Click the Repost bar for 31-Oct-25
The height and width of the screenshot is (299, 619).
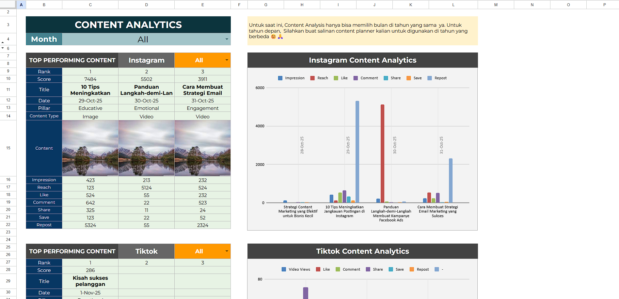pos(451,181)
